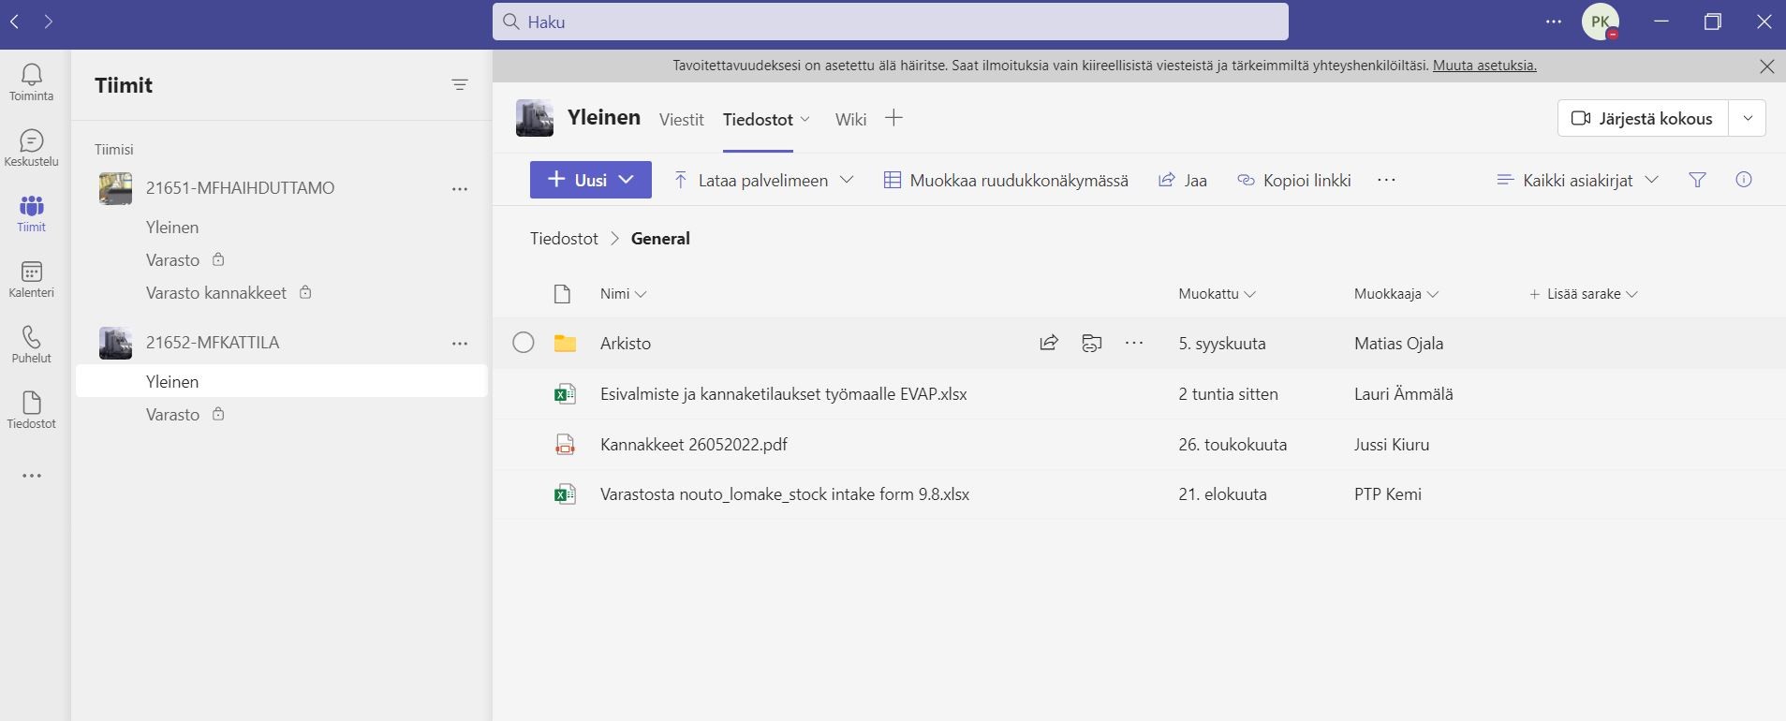Select the Tiimit teams icon
The height and width of the screenshot is (721, 1786).
tap(31, 213)
